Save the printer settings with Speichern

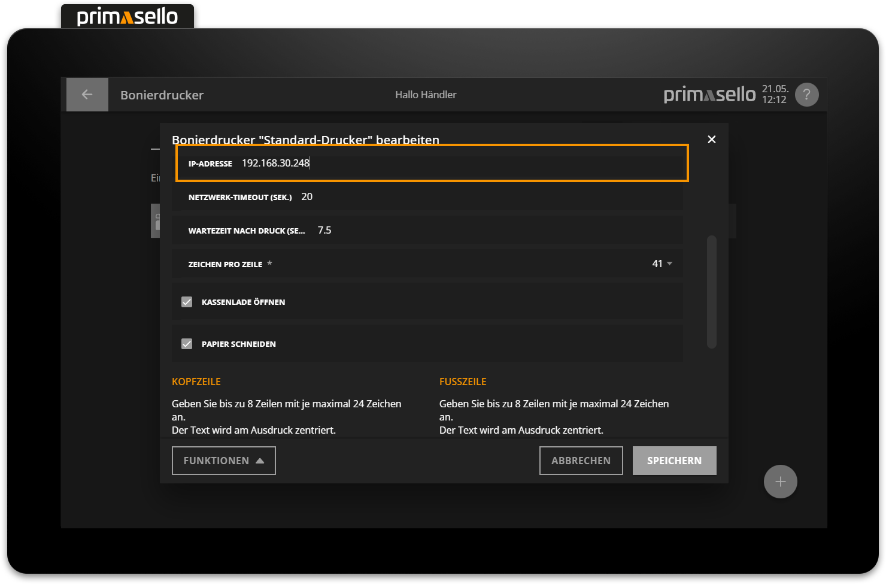[x=674, y=461]
